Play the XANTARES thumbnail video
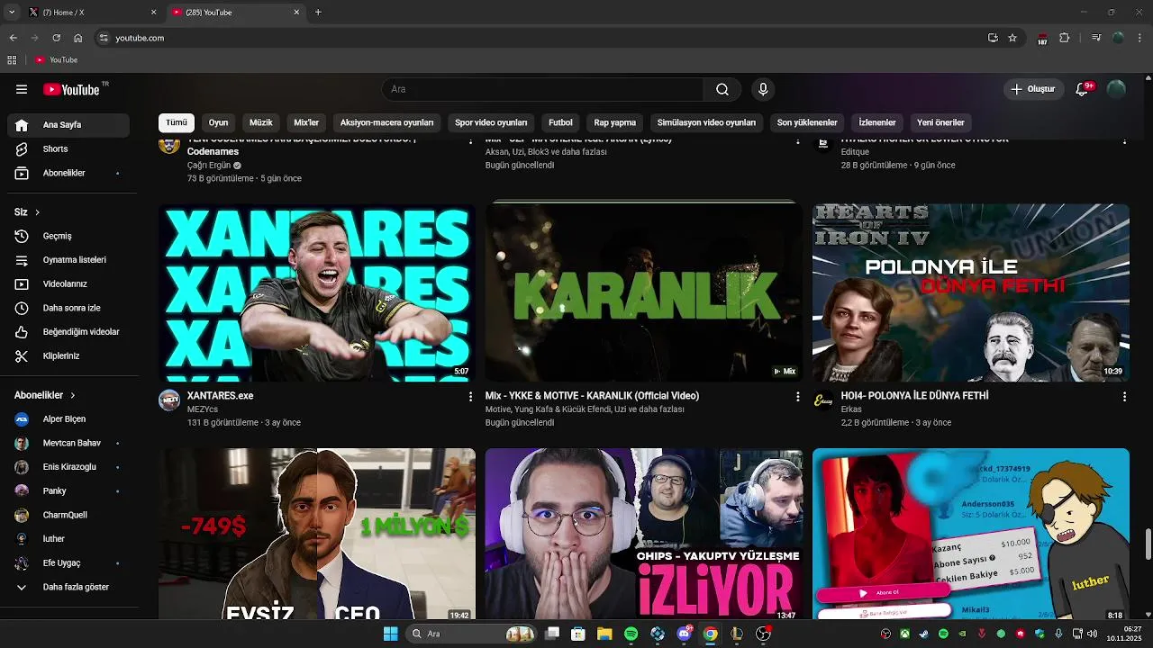Screen dimensions: 1153x648 point(317,292)
